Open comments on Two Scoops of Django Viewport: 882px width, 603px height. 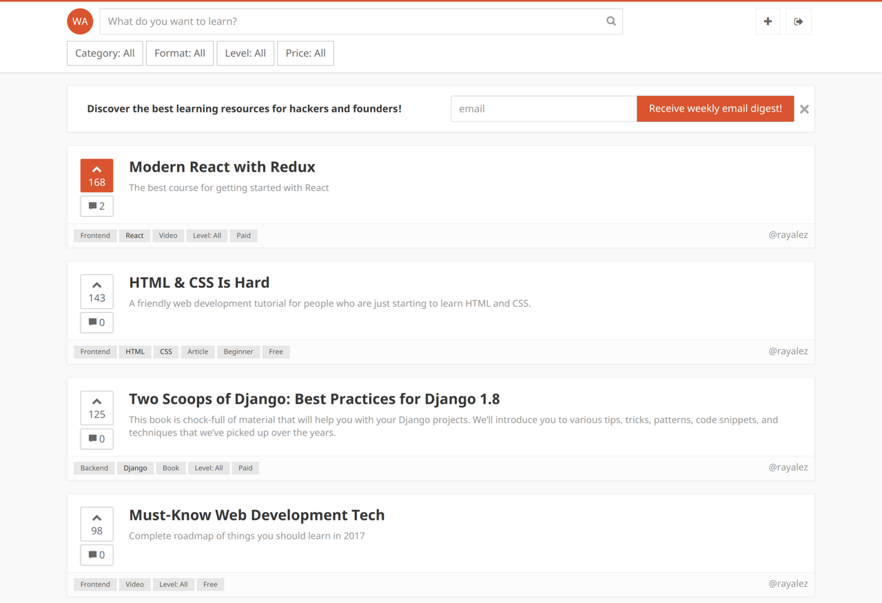point(96,439)
